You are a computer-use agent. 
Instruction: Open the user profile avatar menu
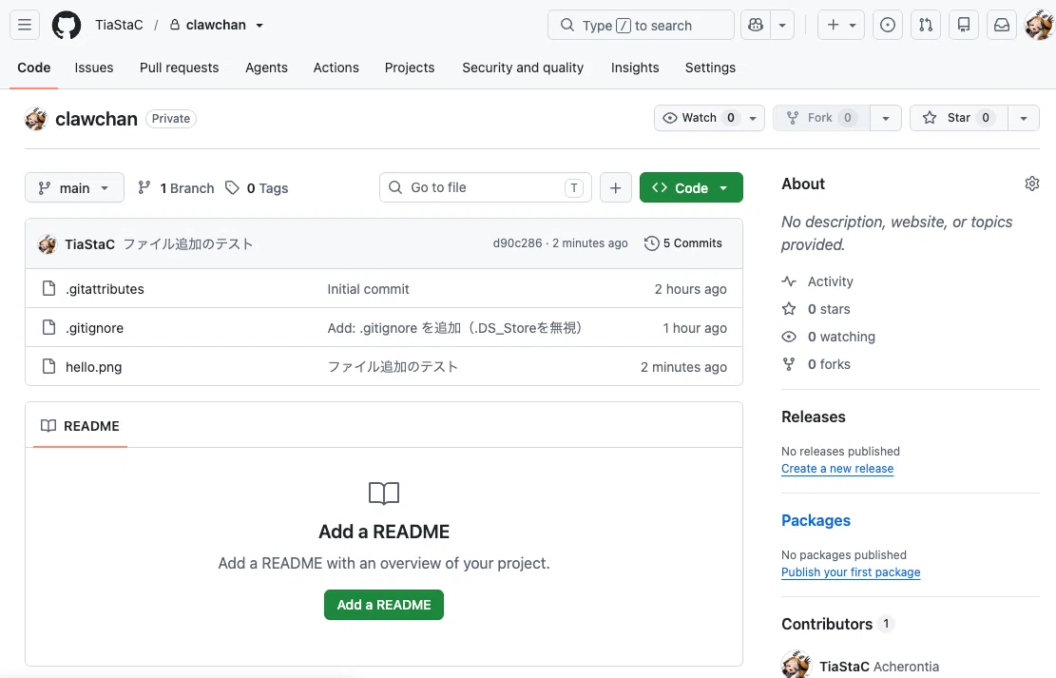pyautogui.click(x=1039, y=25)
